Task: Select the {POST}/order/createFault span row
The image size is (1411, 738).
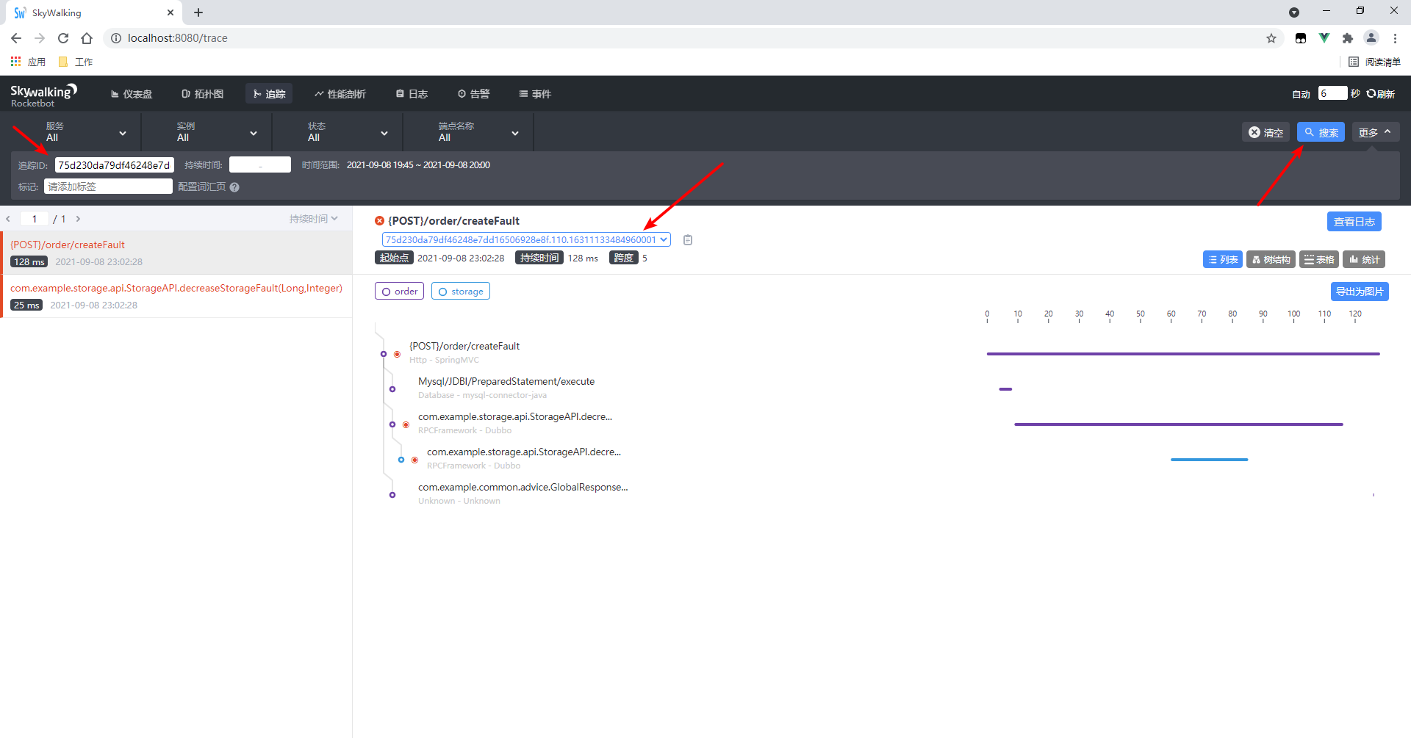Action: pos(464,352)
